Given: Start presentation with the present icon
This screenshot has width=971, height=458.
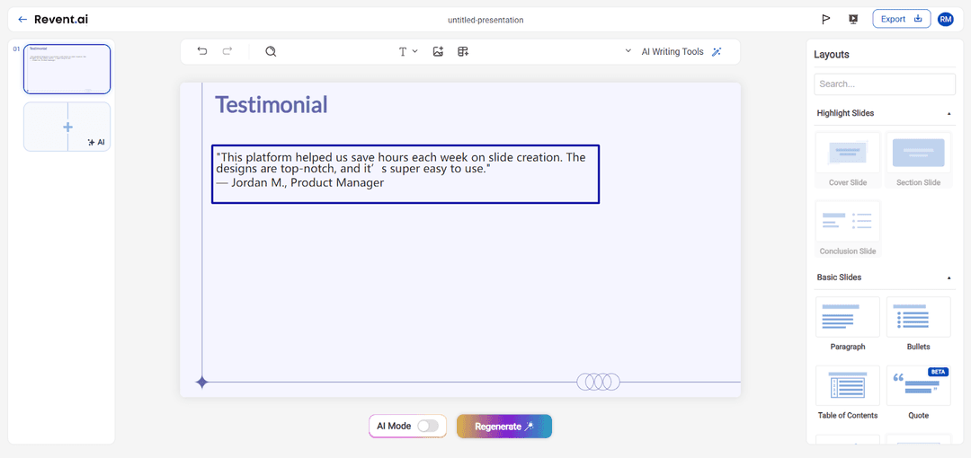Looking at the screenshot, I should (852, 19).
